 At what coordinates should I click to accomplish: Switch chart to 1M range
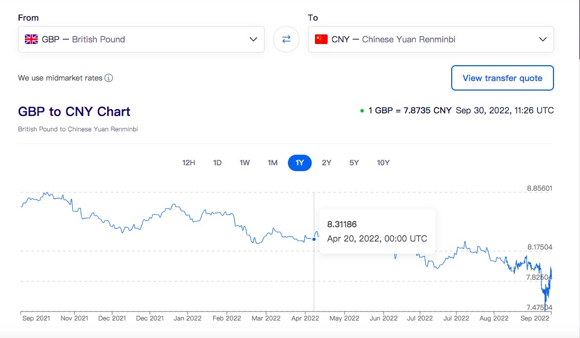(273, 163)
